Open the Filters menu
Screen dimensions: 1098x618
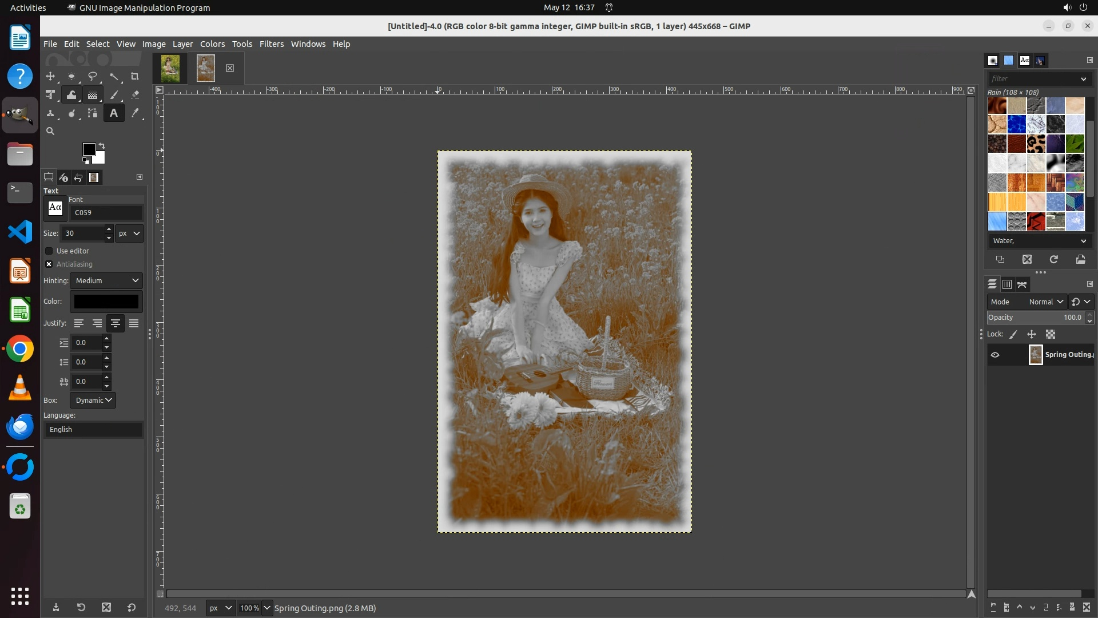point(271,44)
